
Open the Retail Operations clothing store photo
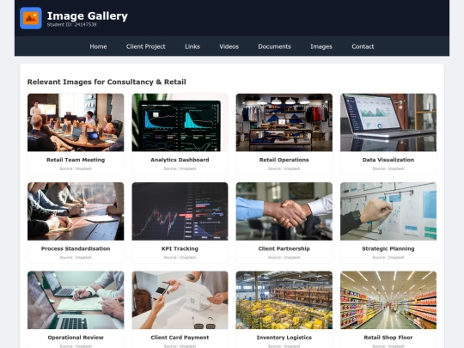click(x=284, y=123)
